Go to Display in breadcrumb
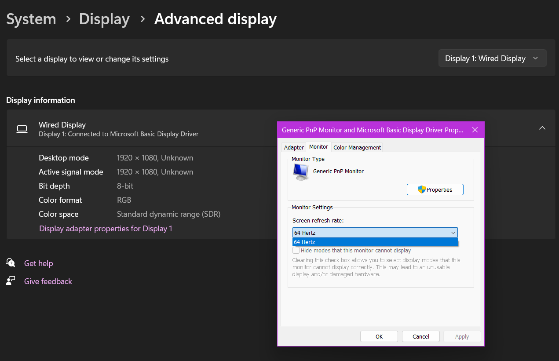The image size is (559, 361). (104, 19)
